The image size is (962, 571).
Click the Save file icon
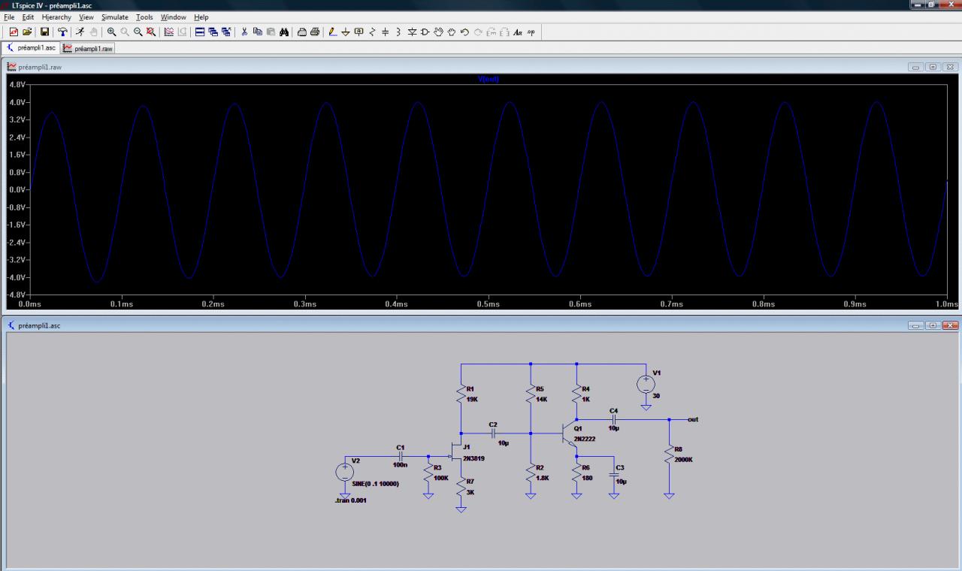pos(44,32)
